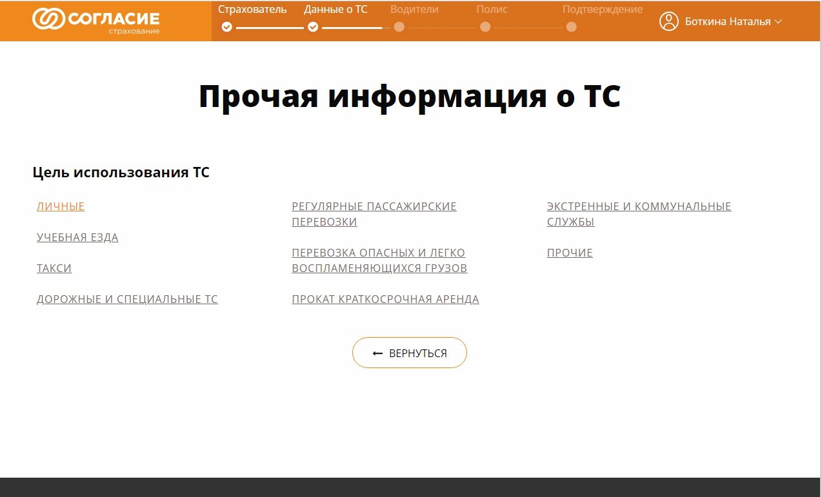Pick ДОРОЖНЫЕ И СПЕЦИАЛЬНЫЕ ТС option
The width and height of the screenshot is (822, 497).
127,300
